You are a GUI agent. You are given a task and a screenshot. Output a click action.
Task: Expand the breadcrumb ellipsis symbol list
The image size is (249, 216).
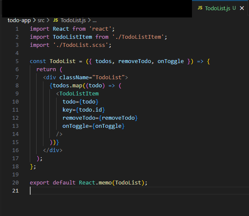point(94,21)
